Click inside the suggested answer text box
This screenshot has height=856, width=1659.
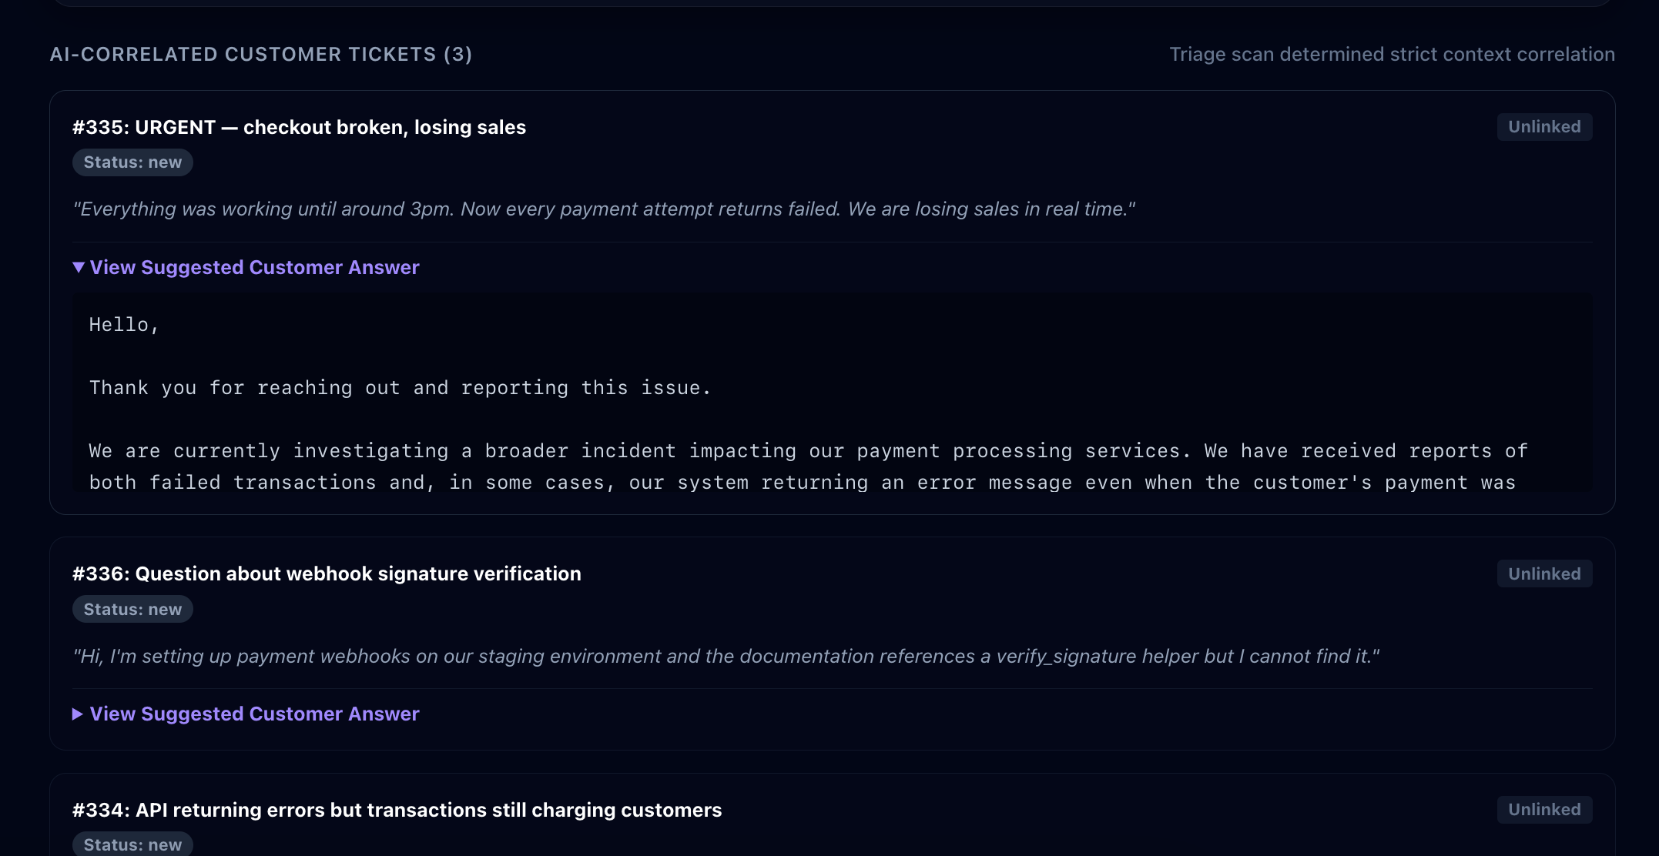tap(832, 392)
